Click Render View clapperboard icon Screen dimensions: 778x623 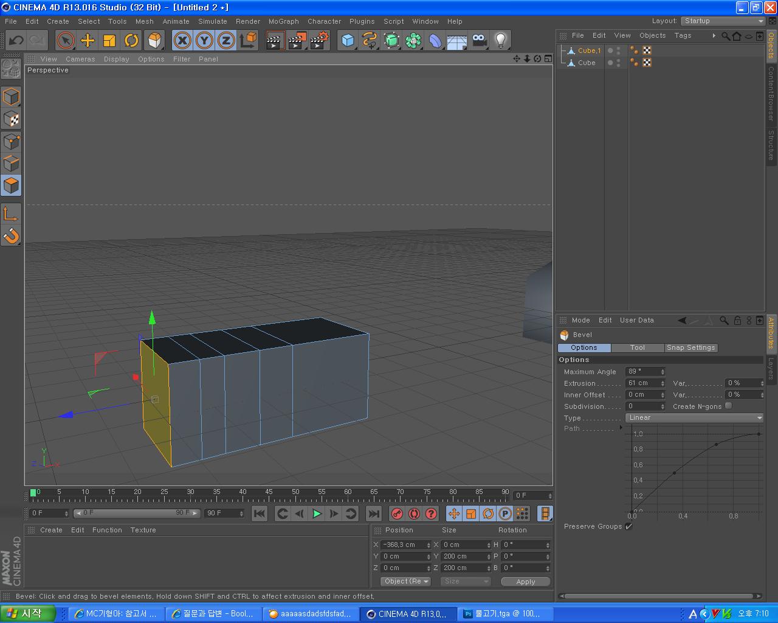(x=275, y=41)
